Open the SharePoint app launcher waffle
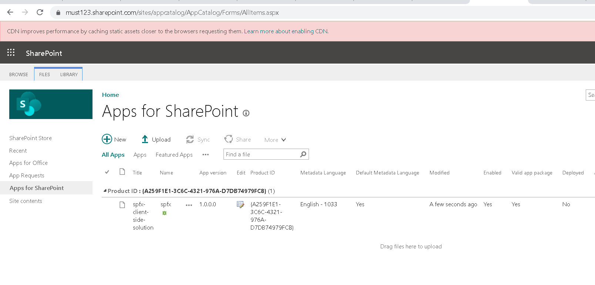The height and width of the screenshot is (285, 595). point(11,52)
